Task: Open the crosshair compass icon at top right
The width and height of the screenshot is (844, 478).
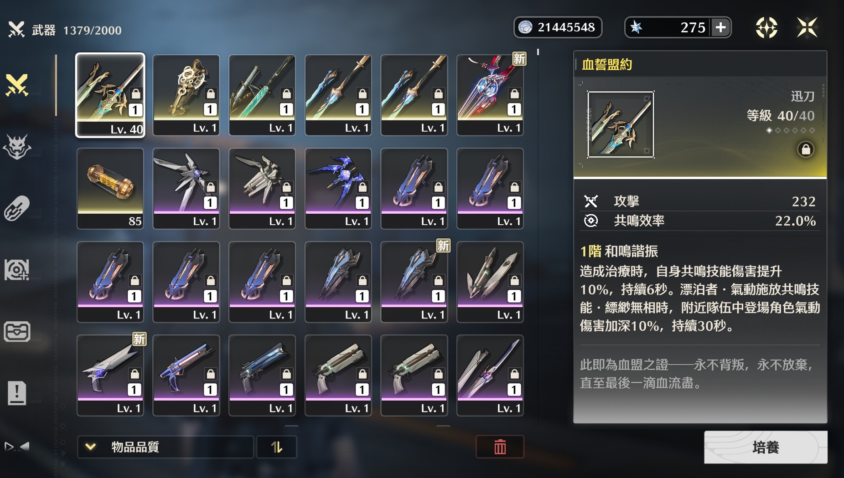Action: point(766,27)
